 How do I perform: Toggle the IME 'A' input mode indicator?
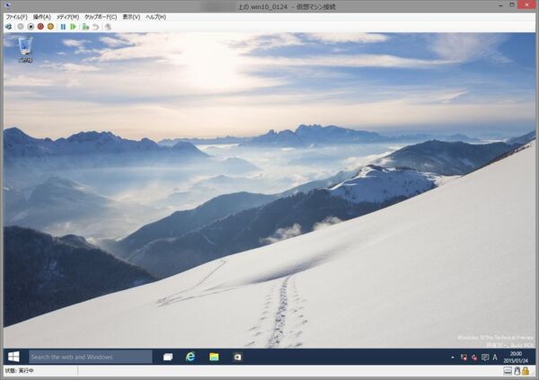coord(495,358)
